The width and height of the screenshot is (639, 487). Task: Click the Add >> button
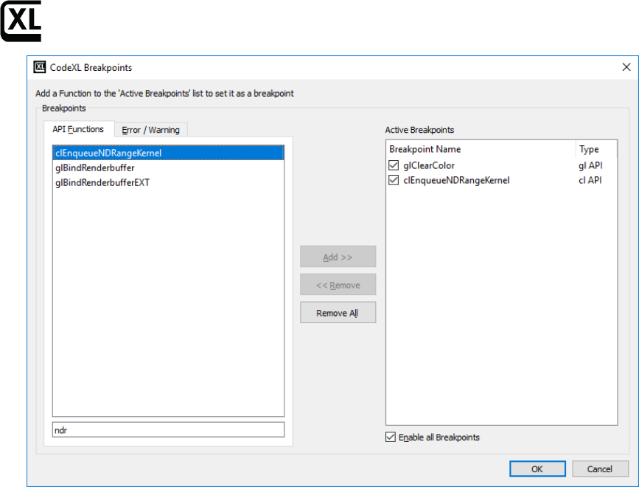tap(338, 257)
